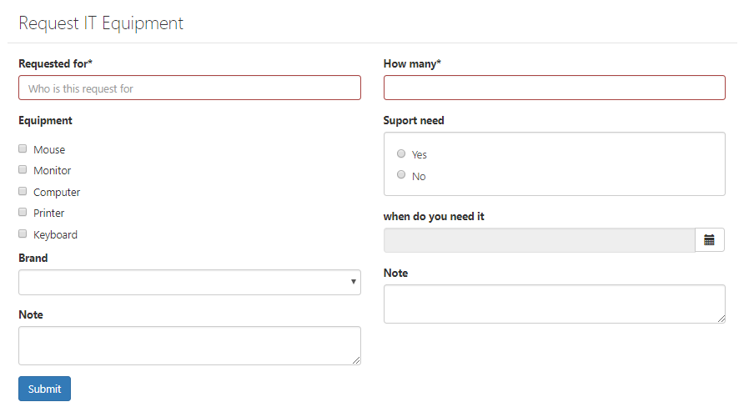Choose No for Suport need

pos(401,174)
